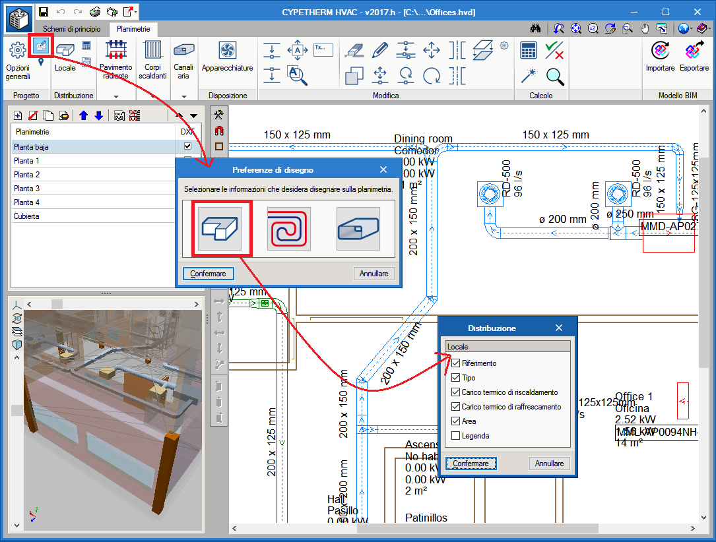Screen dimensions: 716x542
Task: Click the Calcolo calculator icon
Action: pyautogui.click(x=529, y=50)
